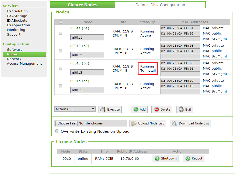The image size is (238, 176).
Task: Click the folder icon on Upload Node List
Action: [x=134, y=123]
